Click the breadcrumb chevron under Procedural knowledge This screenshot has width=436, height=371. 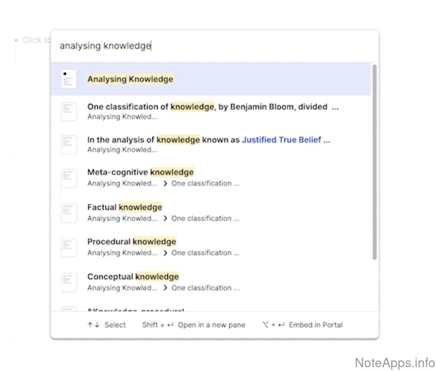[x=165, y=253]
